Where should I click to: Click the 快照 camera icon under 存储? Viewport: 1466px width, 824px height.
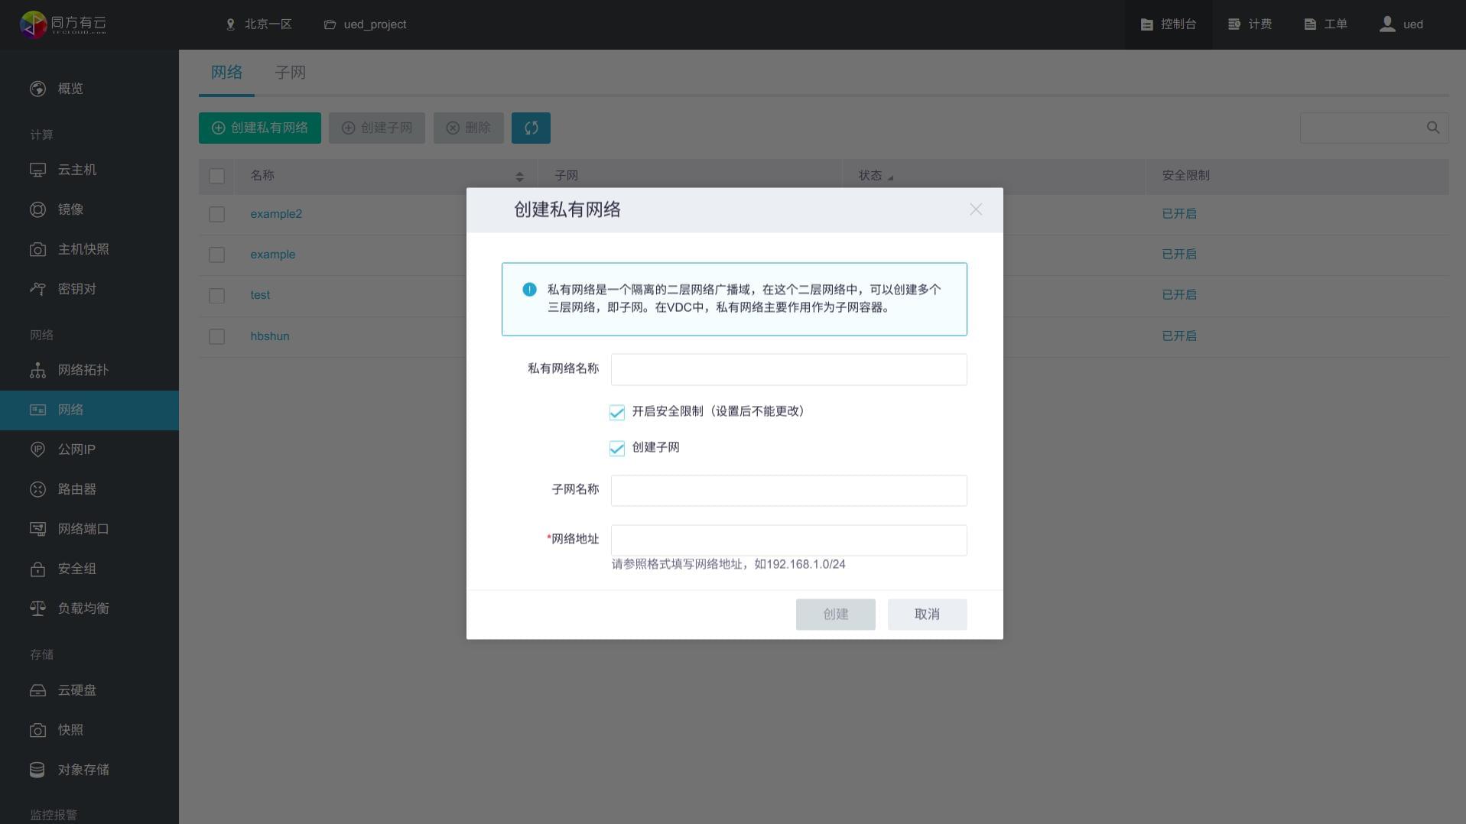click(x=37, y=730)
